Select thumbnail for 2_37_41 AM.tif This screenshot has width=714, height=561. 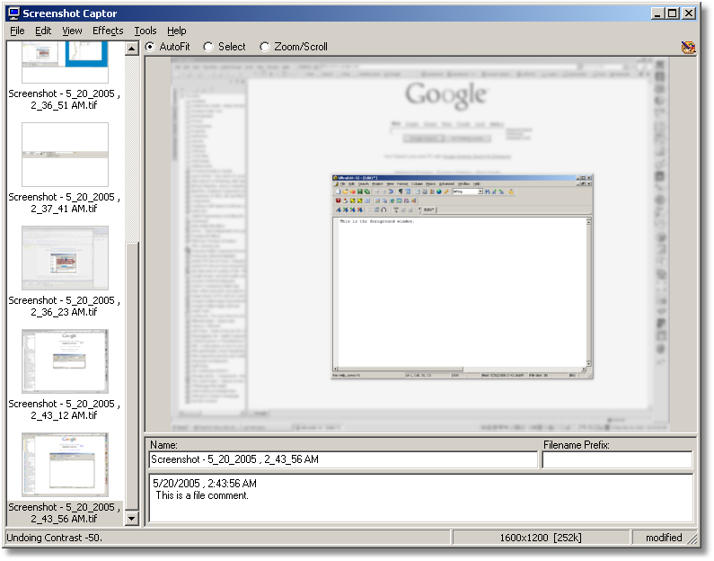click(x=66, y=155)
